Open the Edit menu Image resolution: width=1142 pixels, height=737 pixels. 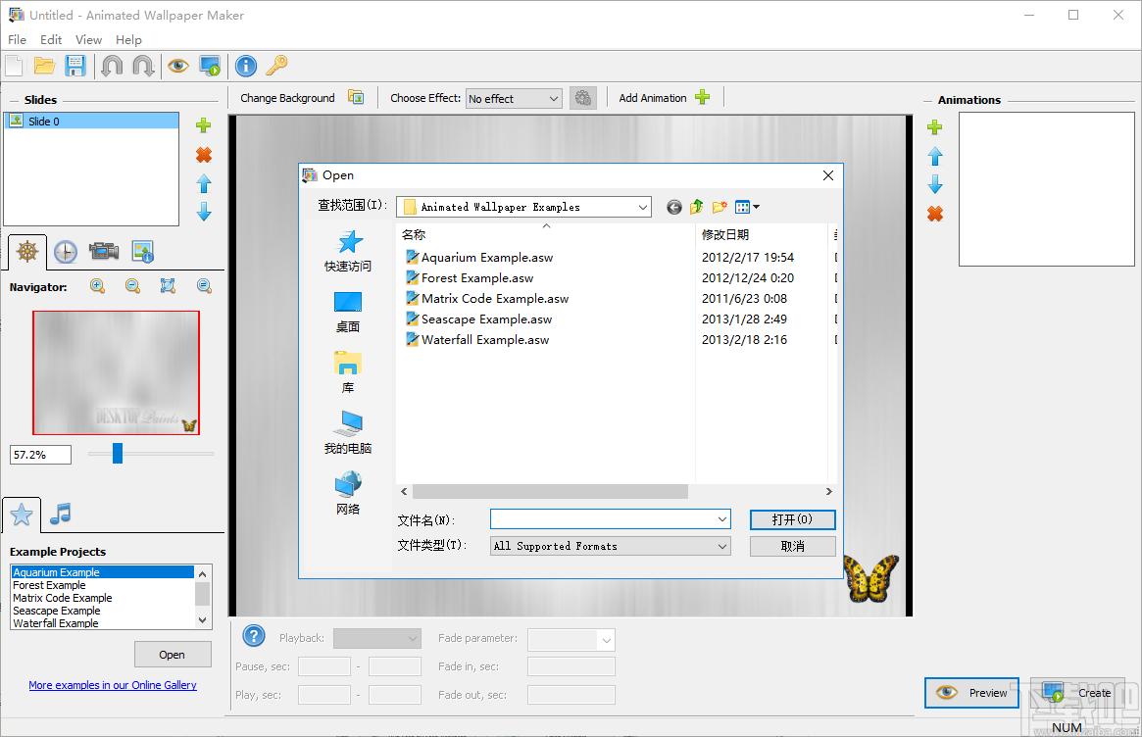tap(51, 40)
